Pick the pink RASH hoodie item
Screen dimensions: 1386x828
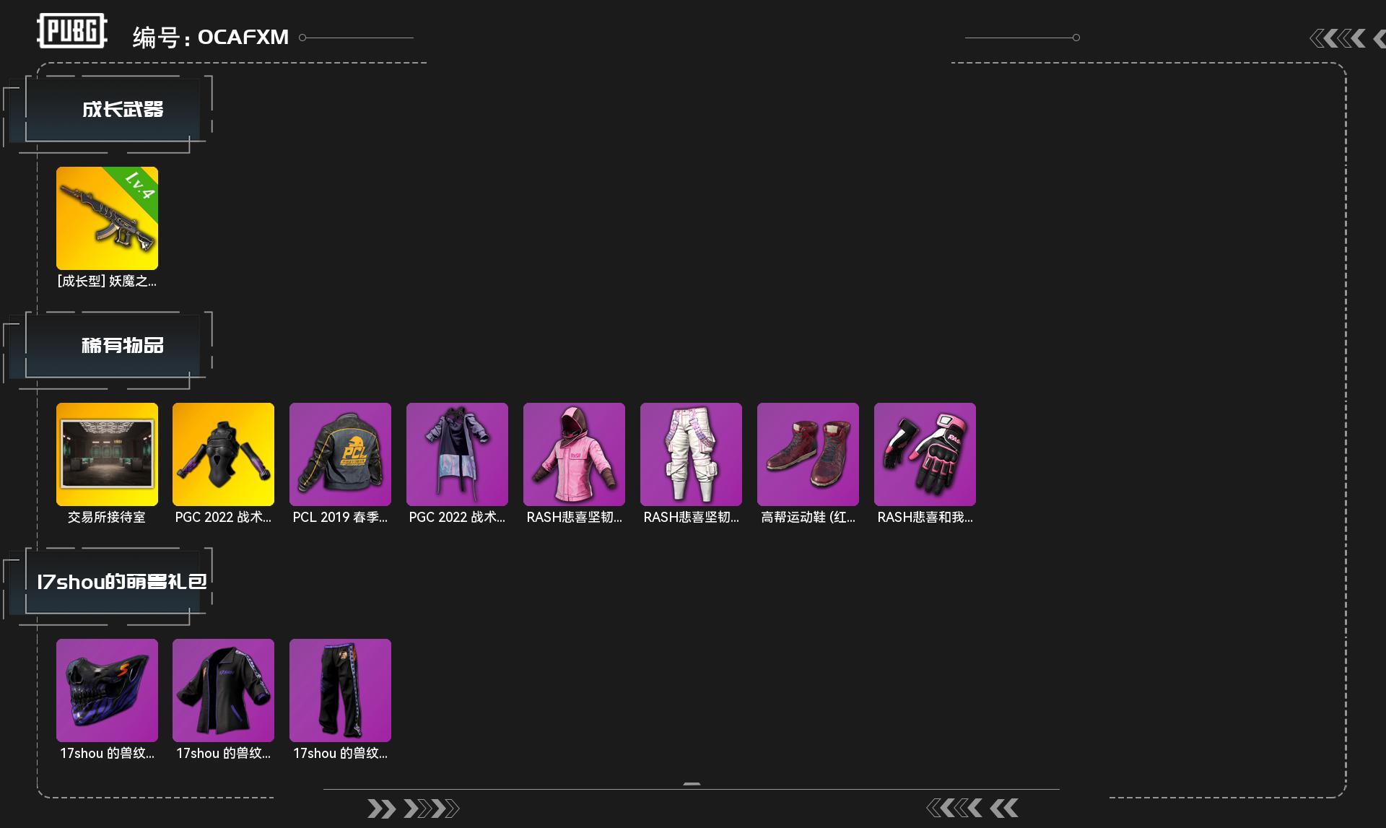click(574, 454)
